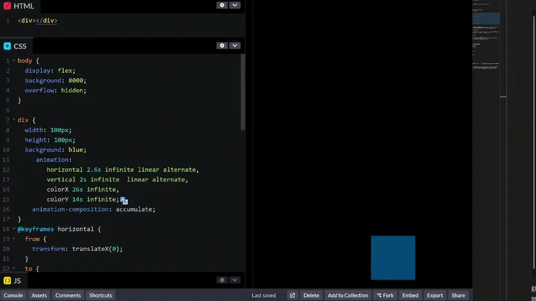Click the minimap highlighted viewport region
The width and height of the screenshot is (536, 301).
click(486, 18)
